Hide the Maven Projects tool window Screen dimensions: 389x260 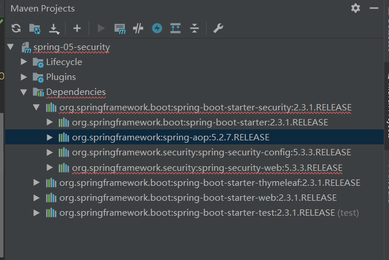pos(375,8)
